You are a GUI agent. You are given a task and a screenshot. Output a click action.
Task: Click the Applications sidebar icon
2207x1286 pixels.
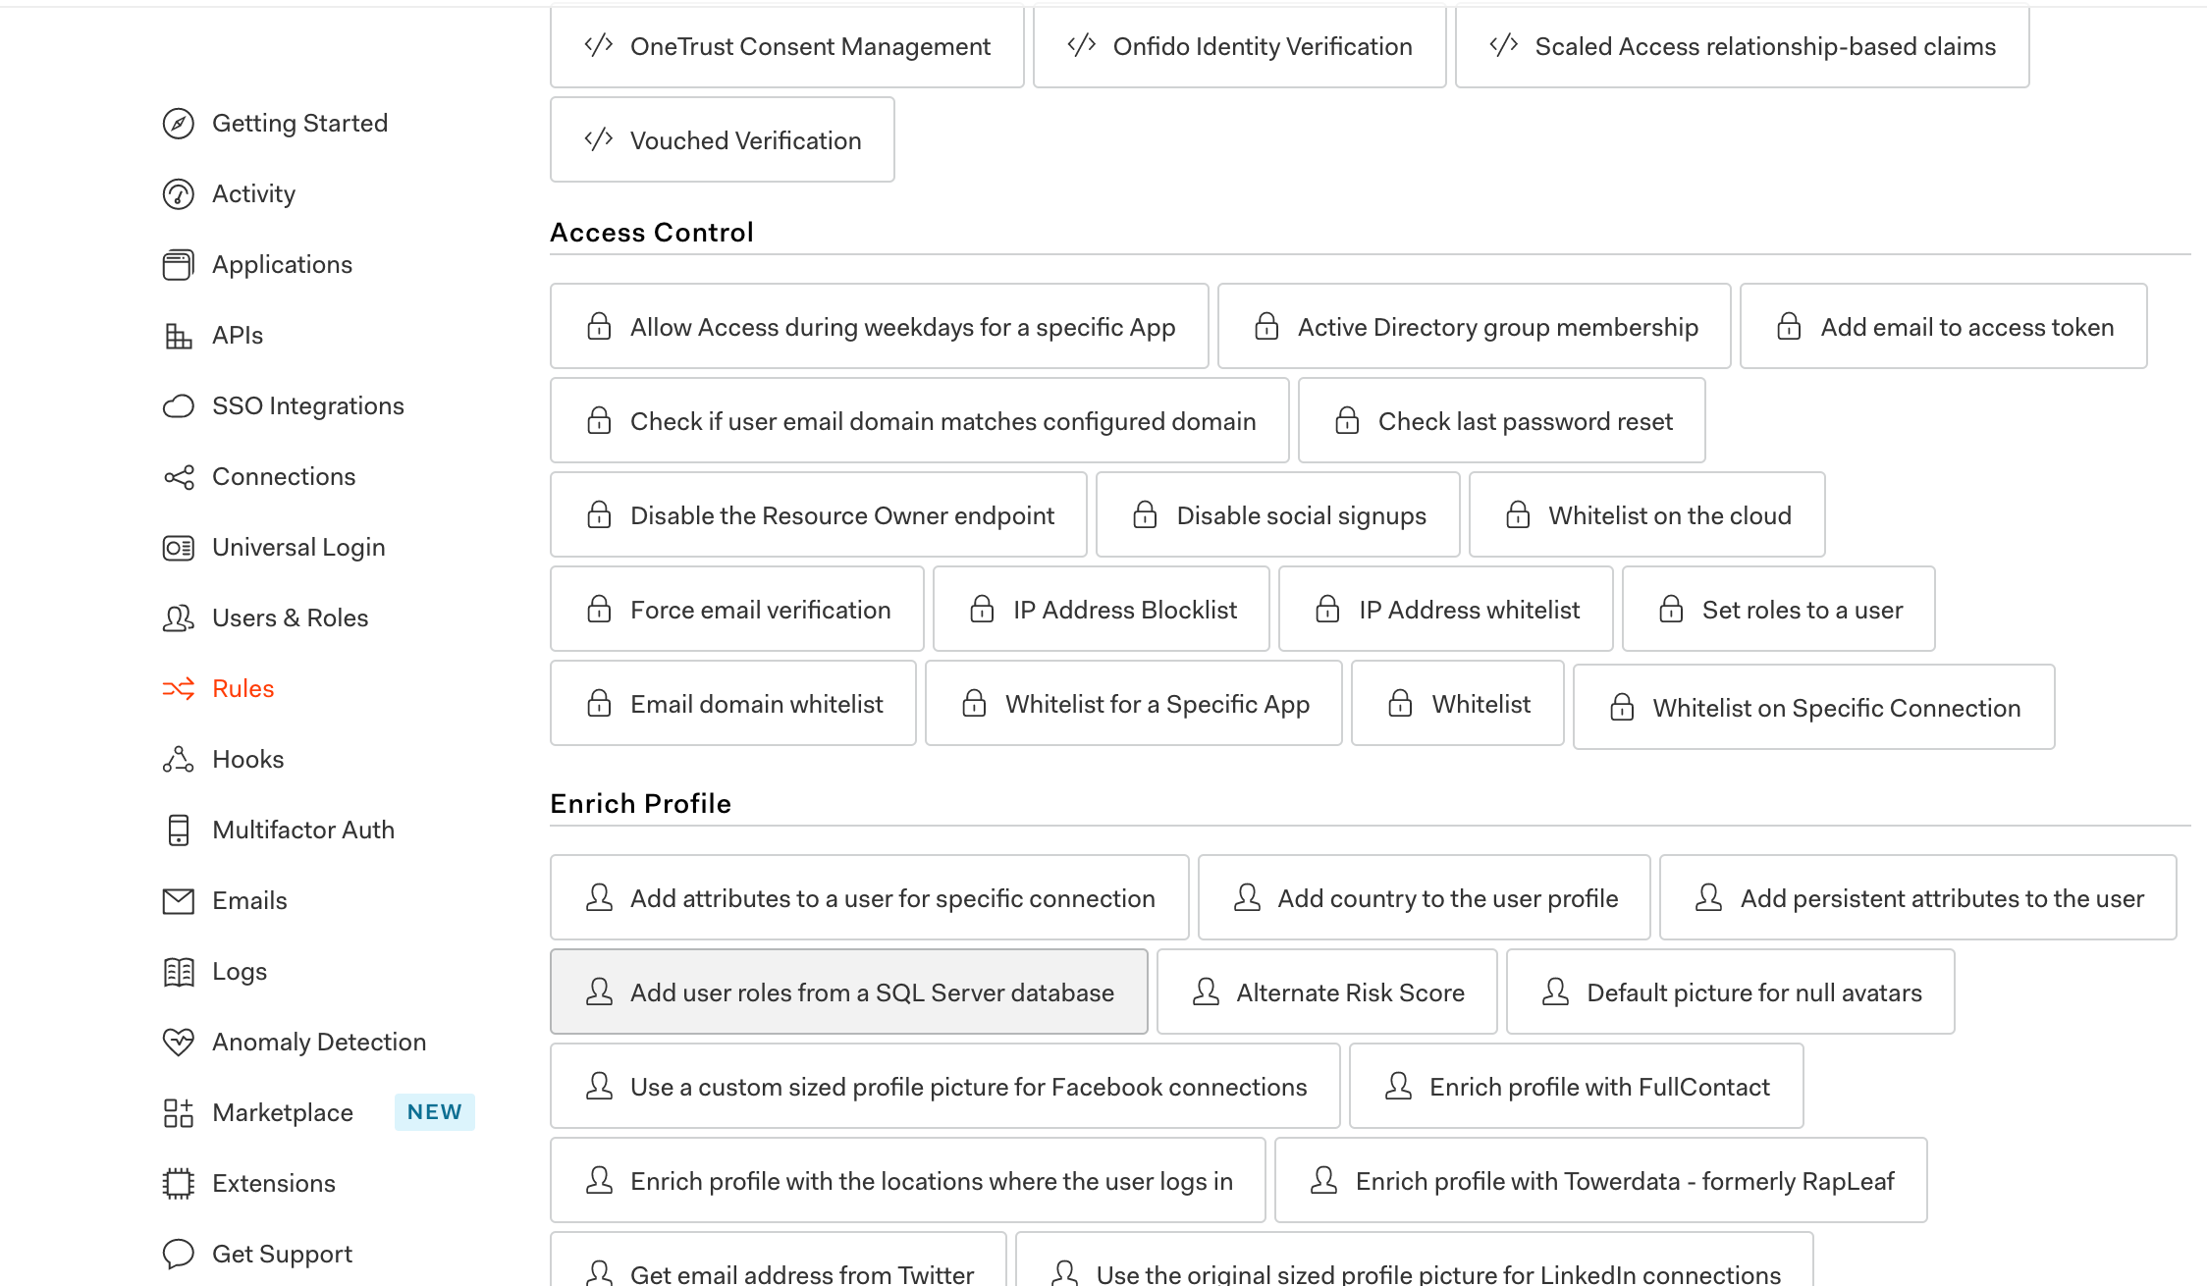(x=179, y=264)
